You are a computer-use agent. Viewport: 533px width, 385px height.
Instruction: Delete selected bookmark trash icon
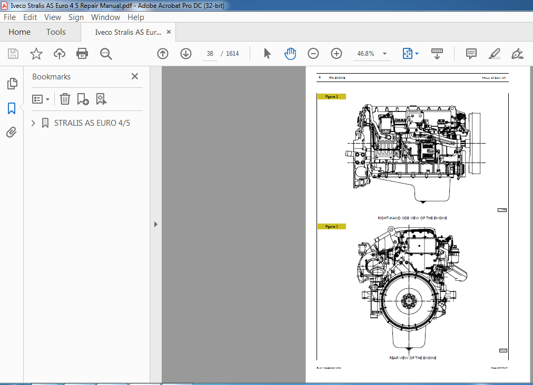point(65,99)
